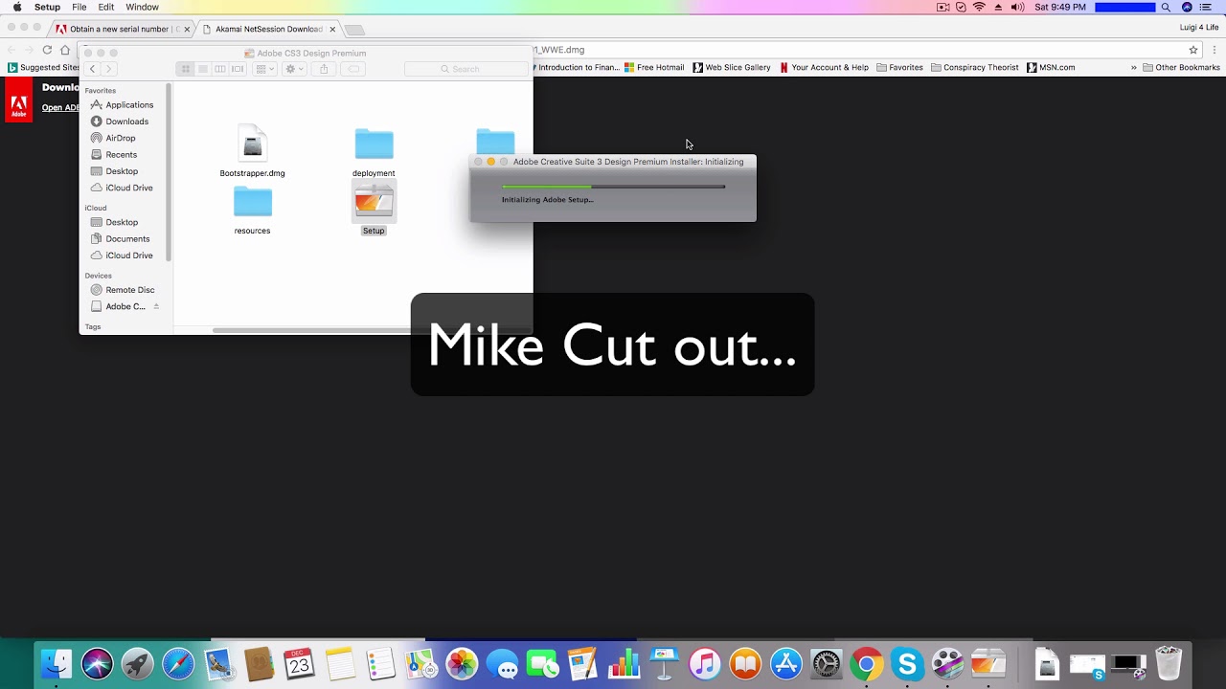Open App Store from the Dock
This screenshot has height=689, width=1226.
click(785, 663)
